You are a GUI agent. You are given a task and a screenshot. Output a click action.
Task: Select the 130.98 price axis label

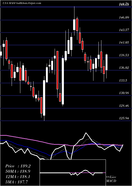[124, 93]
